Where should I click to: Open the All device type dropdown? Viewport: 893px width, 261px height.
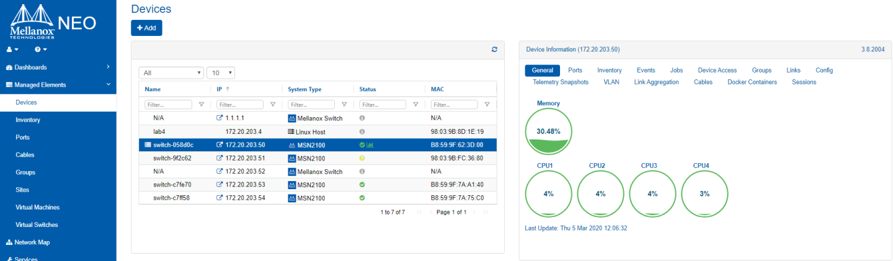click(171, 73)
